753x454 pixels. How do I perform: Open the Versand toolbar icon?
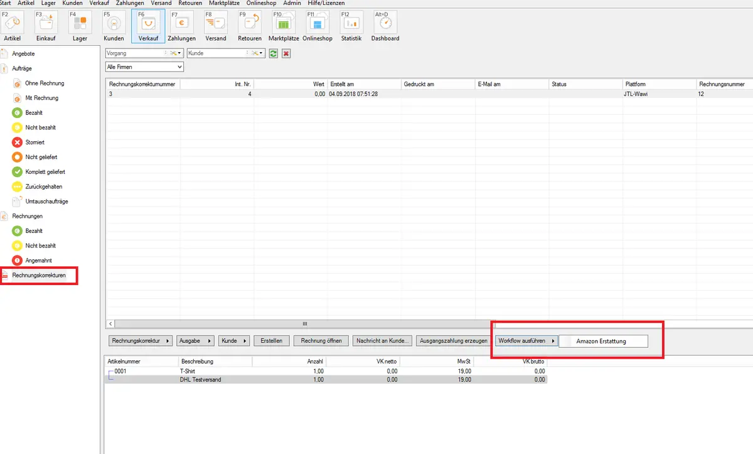click(x=216, y=26)
